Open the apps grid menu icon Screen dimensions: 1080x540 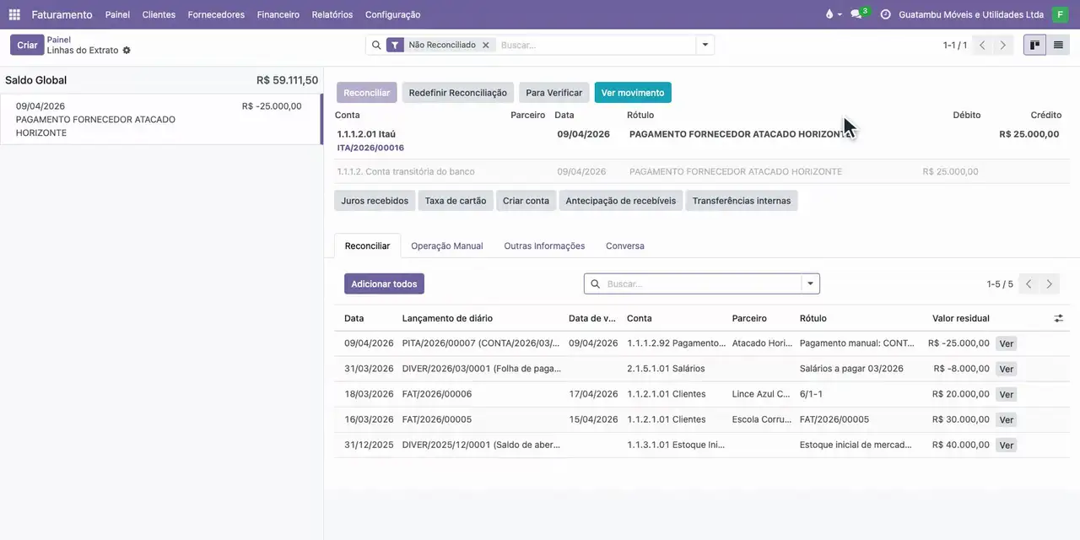(14, 14)
